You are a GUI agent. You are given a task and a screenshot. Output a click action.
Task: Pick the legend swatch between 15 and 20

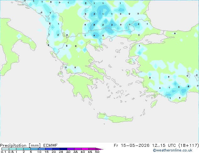(49, 149)
